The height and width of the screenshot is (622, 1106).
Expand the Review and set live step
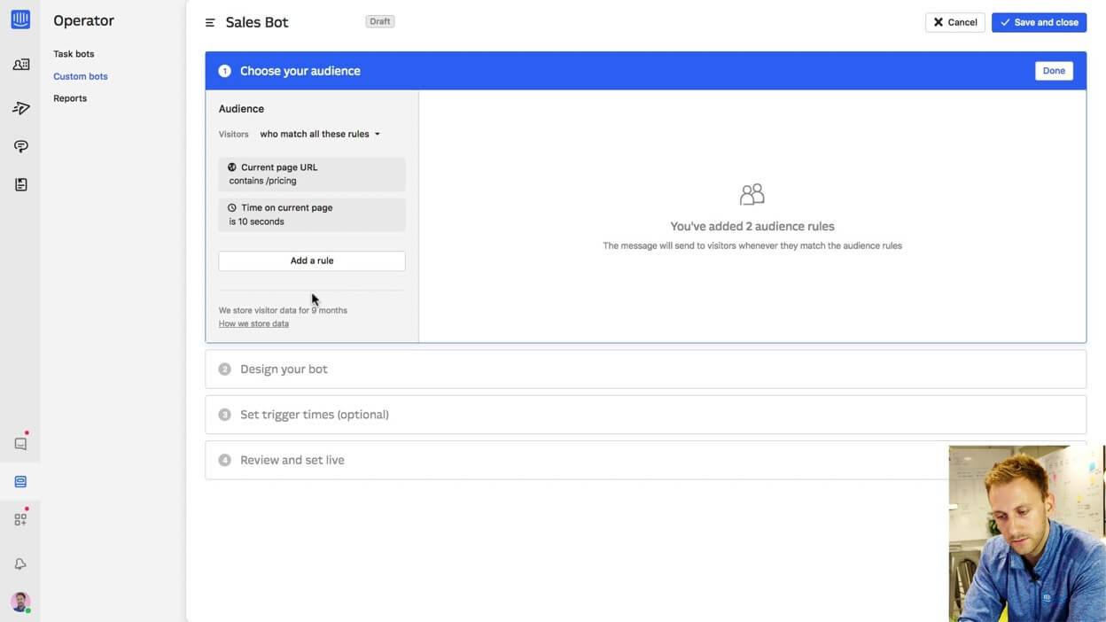click(292, 461)
